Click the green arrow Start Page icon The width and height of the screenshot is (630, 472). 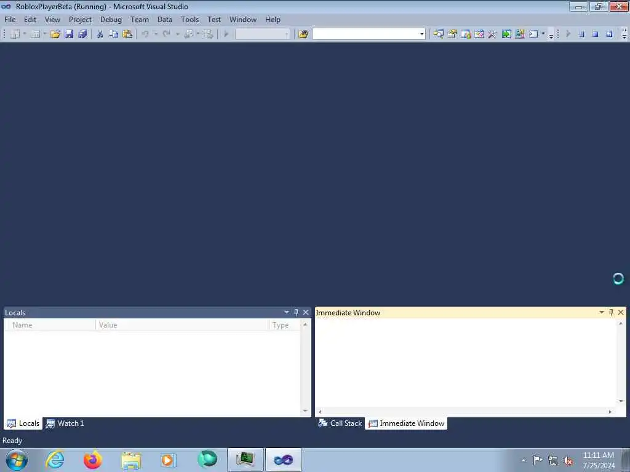click(506, 34)
